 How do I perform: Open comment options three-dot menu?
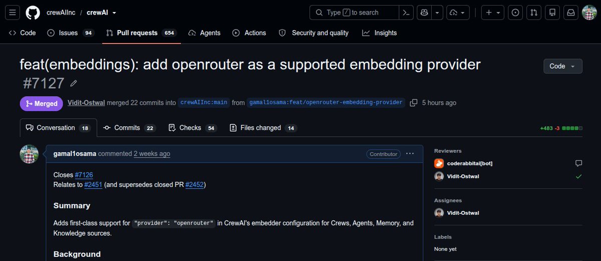click(410, 154)
